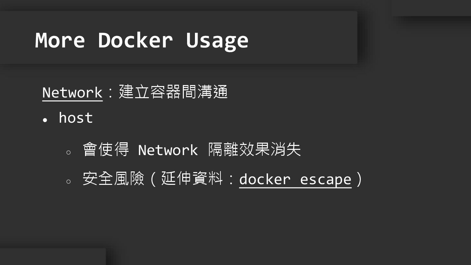Click the 安全風險 text
The height and width of the screenshot is (265, 471).
(113, 179)
